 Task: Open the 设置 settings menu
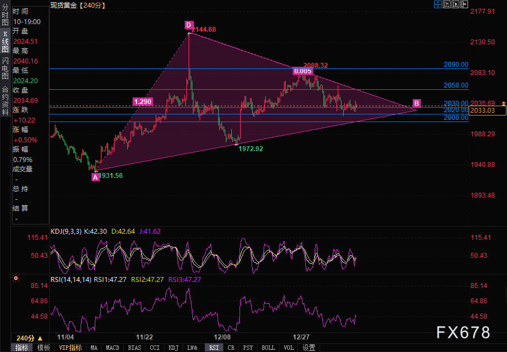(309, 348)
